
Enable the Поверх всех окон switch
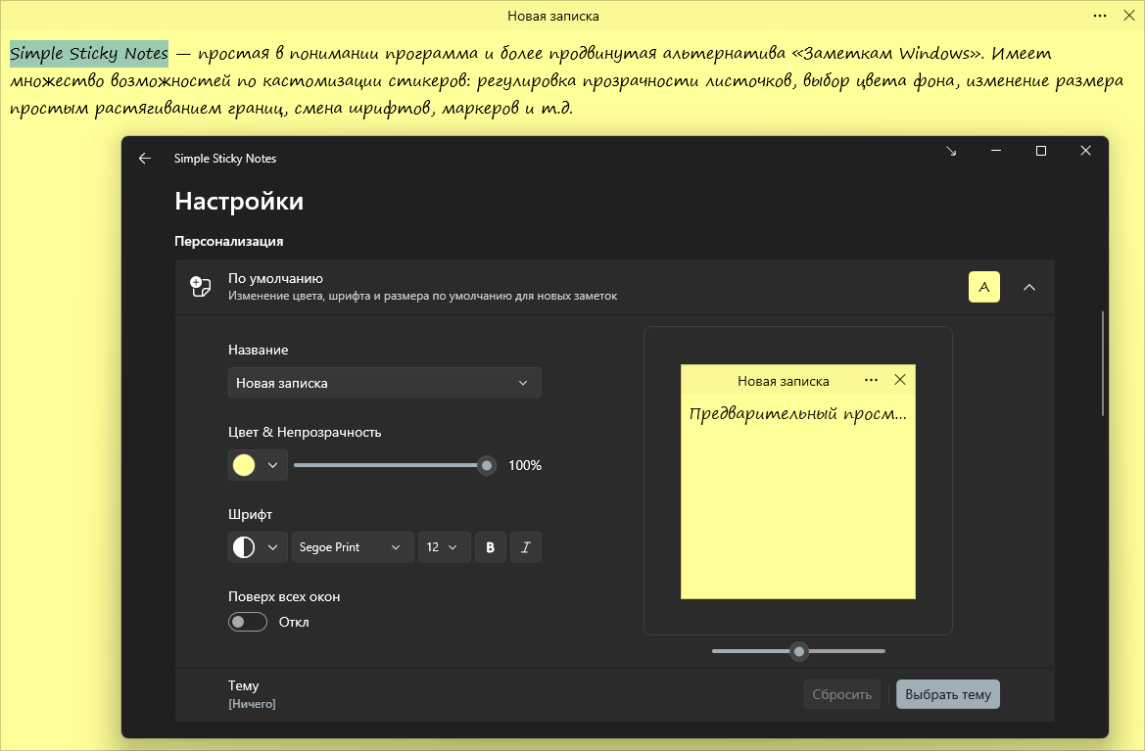point(248,622)
